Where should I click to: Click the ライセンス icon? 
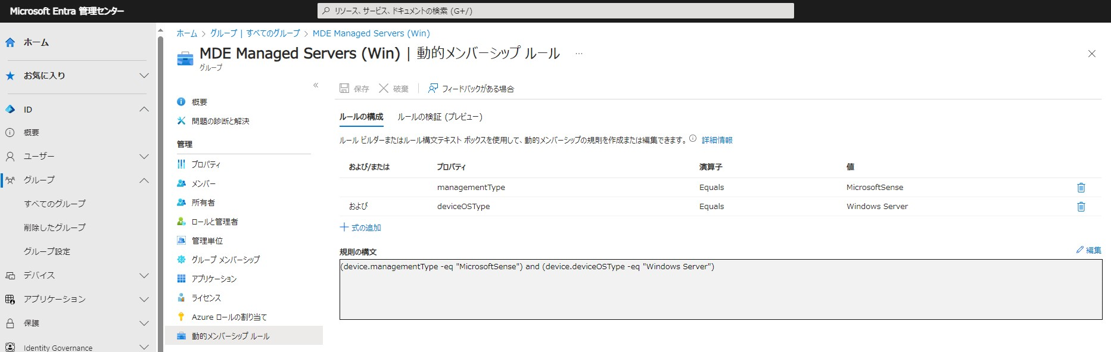click(x=181, y=298)
